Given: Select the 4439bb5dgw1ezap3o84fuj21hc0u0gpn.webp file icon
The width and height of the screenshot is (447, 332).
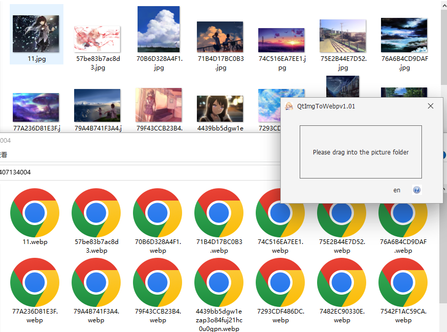Looking at the screenshot, I should click(219, 282).
